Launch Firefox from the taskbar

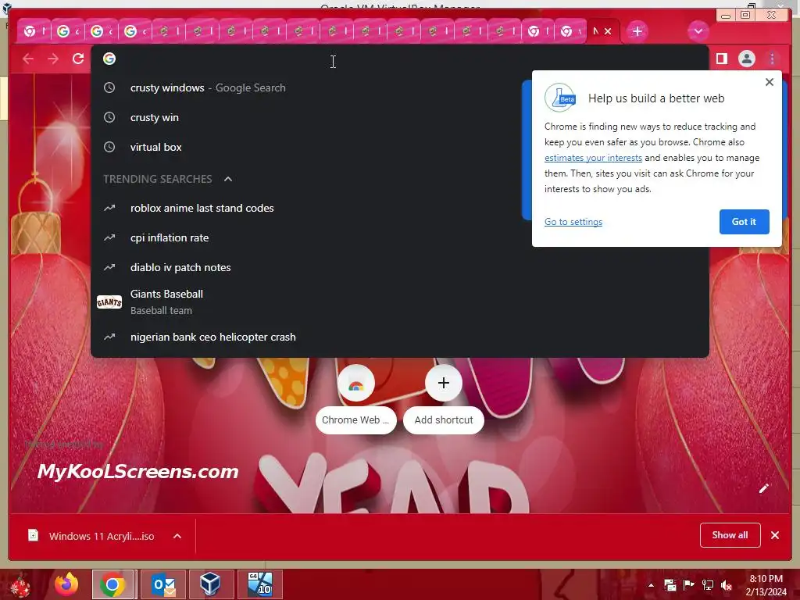coord(66,584)
